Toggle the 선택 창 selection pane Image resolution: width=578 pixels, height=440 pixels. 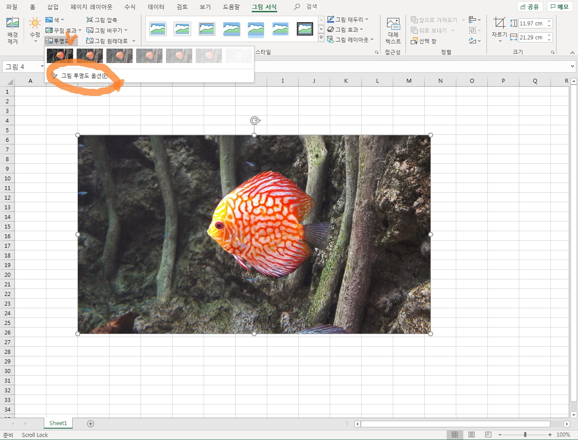(424, 41)
